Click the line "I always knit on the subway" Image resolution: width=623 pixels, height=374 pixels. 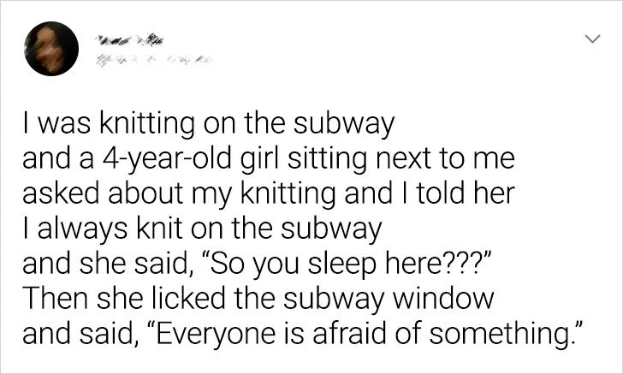tap(202, 228)
